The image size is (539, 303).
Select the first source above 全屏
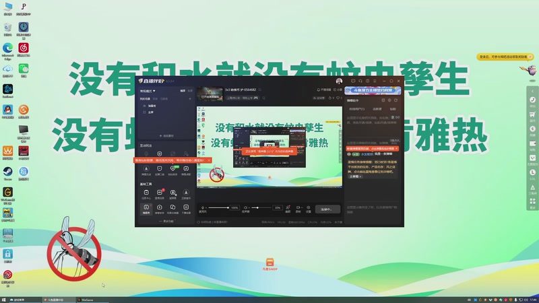pyautogui.click(x=149, y=106)
